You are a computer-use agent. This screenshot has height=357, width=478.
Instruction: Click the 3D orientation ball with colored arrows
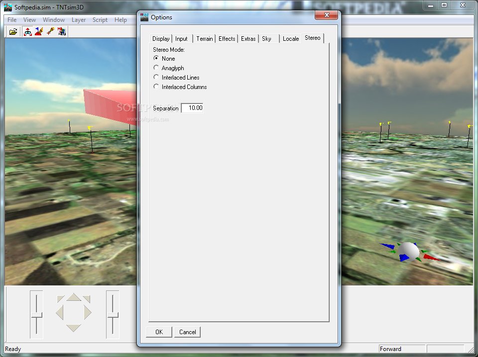[408, 252]
